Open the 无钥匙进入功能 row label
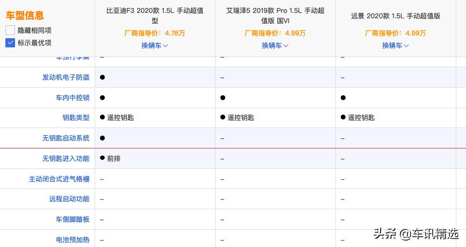466x247 pixels. pos(66,159)
